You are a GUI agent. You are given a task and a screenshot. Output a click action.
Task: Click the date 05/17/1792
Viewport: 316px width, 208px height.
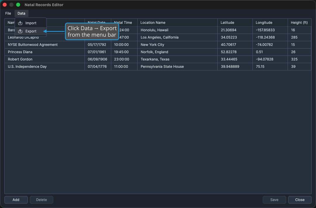coord(97,45)
